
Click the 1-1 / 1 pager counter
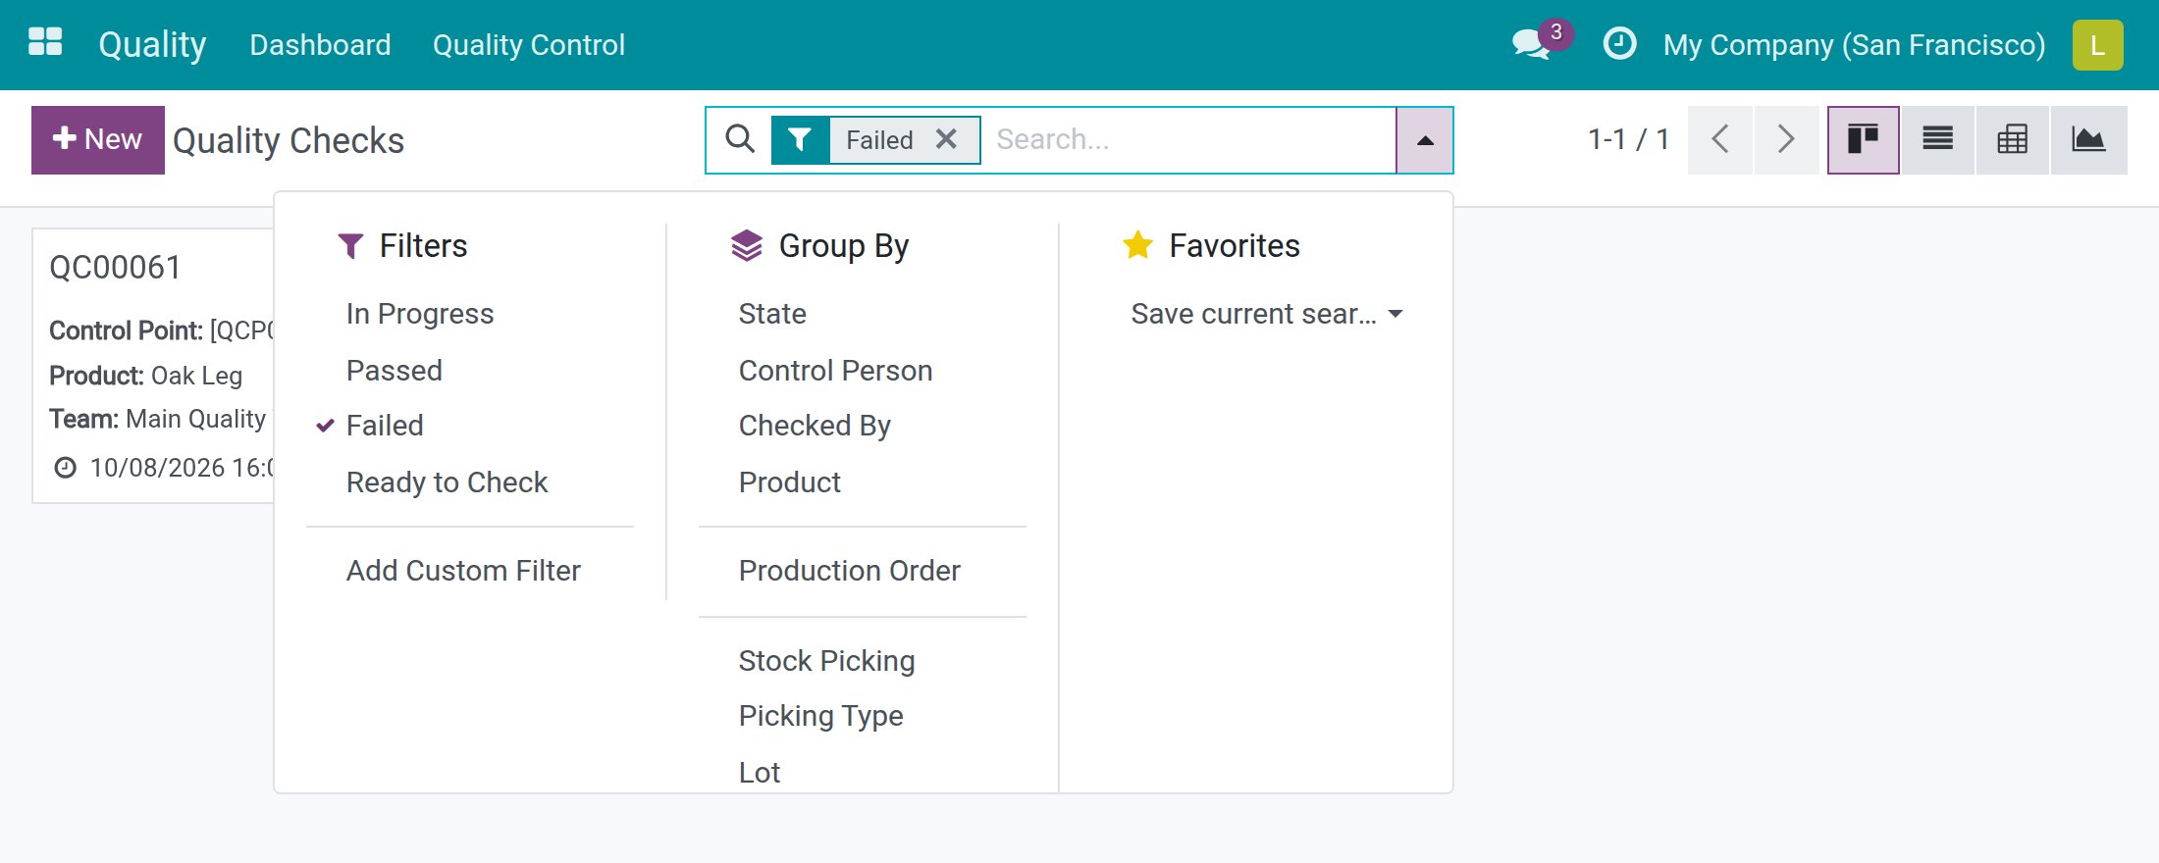[1628, 139]
